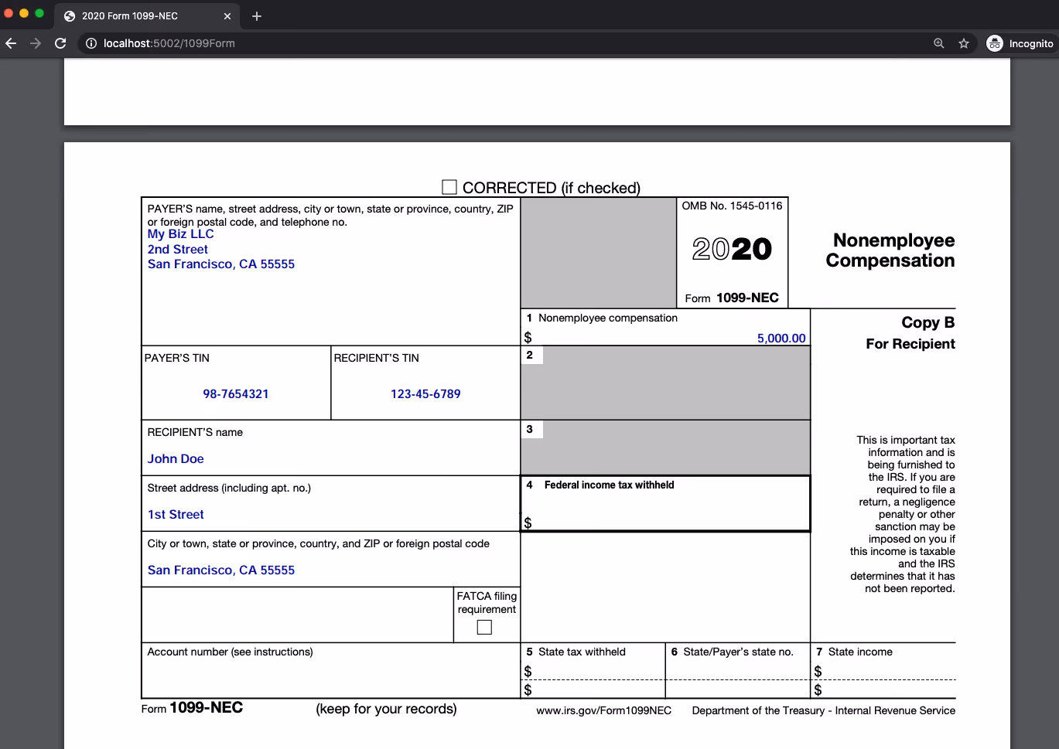Screen dimensions: 1059x749
Task: Click Department of the Treasury footer text
Action: click(824, 710)
